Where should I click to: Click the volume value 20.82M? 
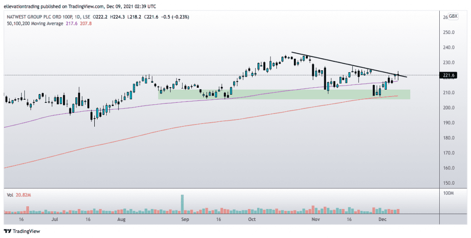point(23,195)
